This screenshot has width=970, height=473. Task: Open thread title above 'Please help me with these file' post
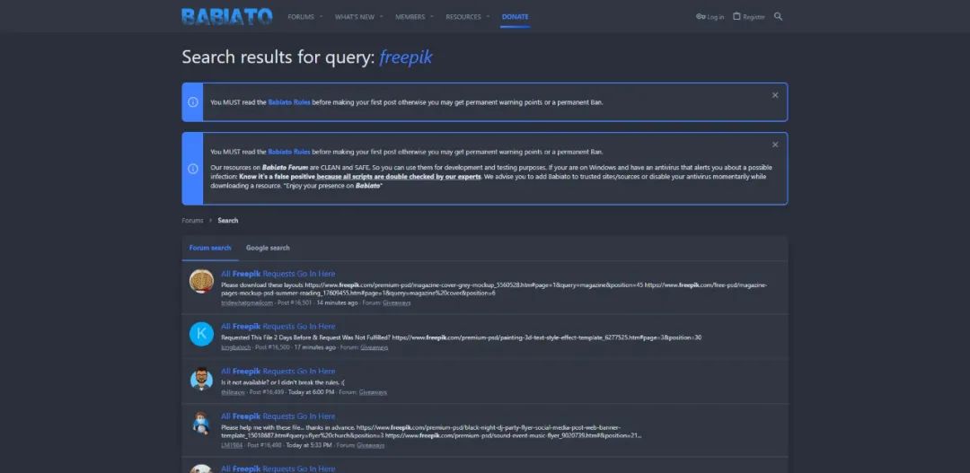click(278, 416)
